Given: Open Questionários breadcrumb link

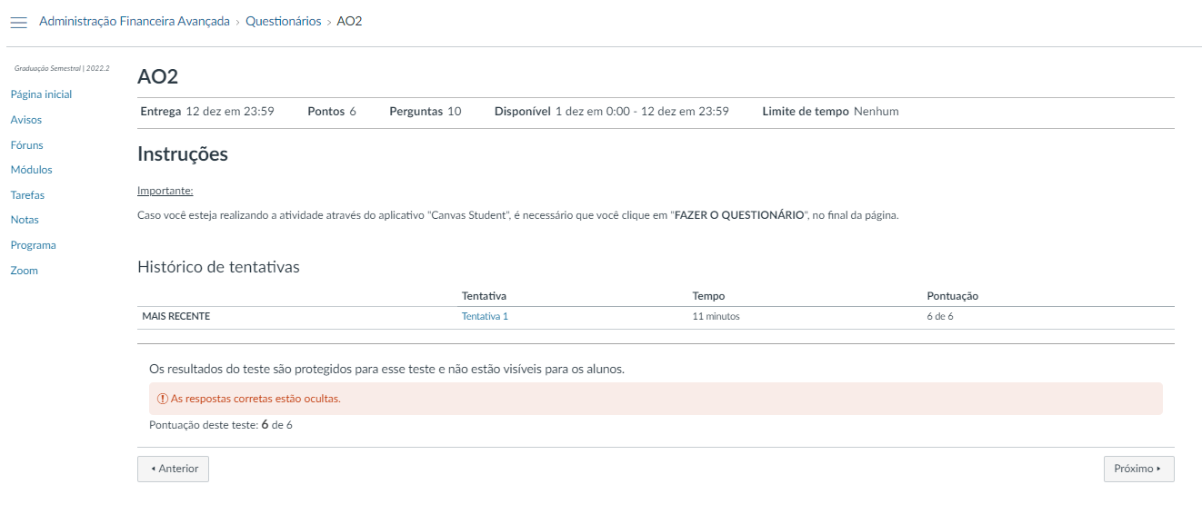Looking at the screenshot, I should [283, 21].
